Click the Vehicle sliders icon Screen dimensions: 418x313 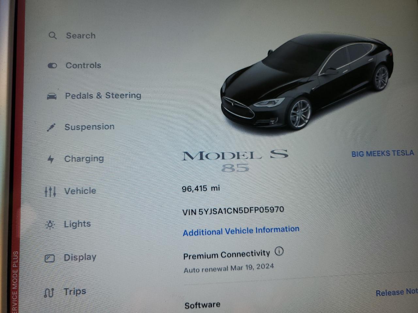(50, 191)
